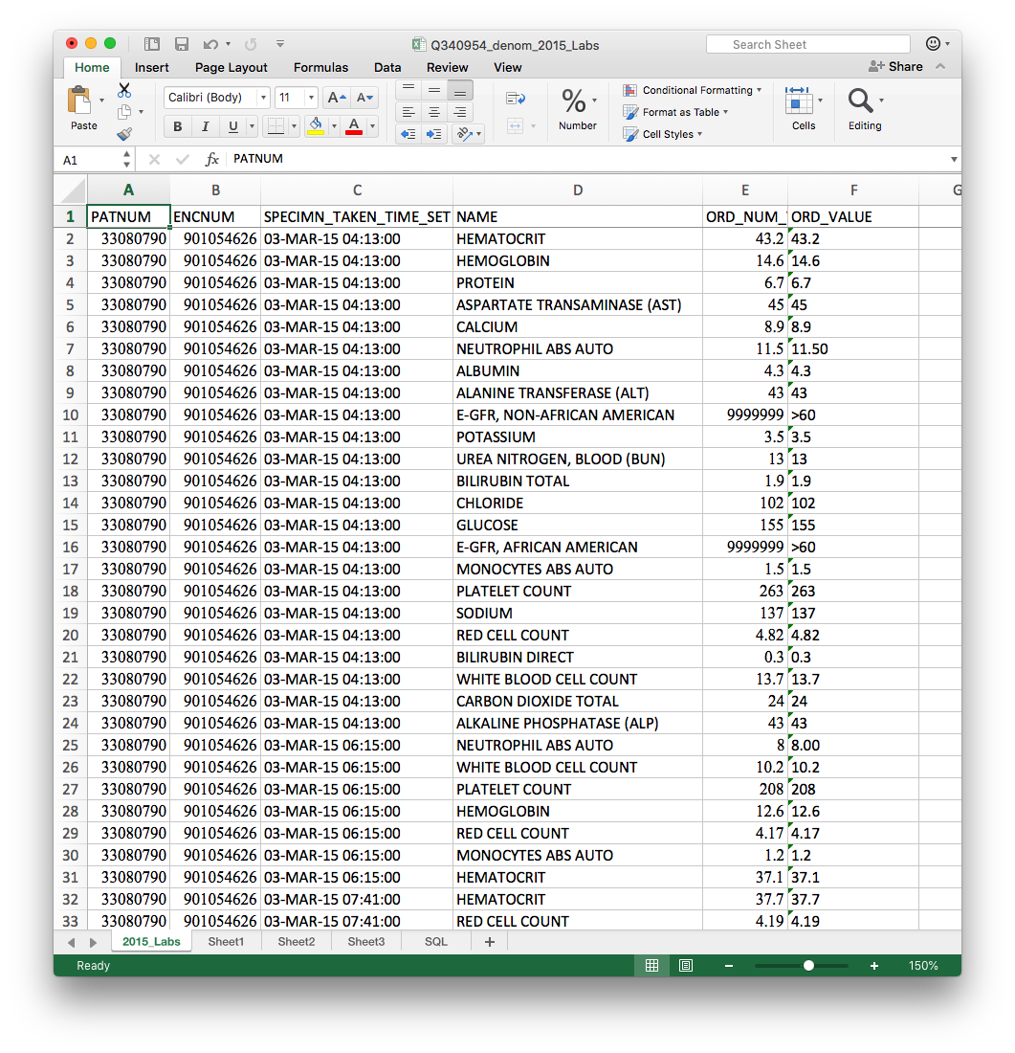Decrease indent

[x=408, y=134]
